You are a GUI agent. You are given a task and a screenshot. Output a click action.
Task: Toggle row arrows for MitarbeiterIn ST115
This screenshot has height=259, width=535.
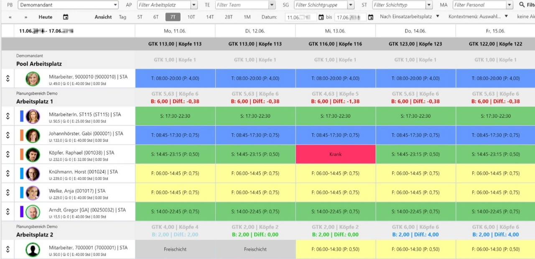(x=8, y=116)
